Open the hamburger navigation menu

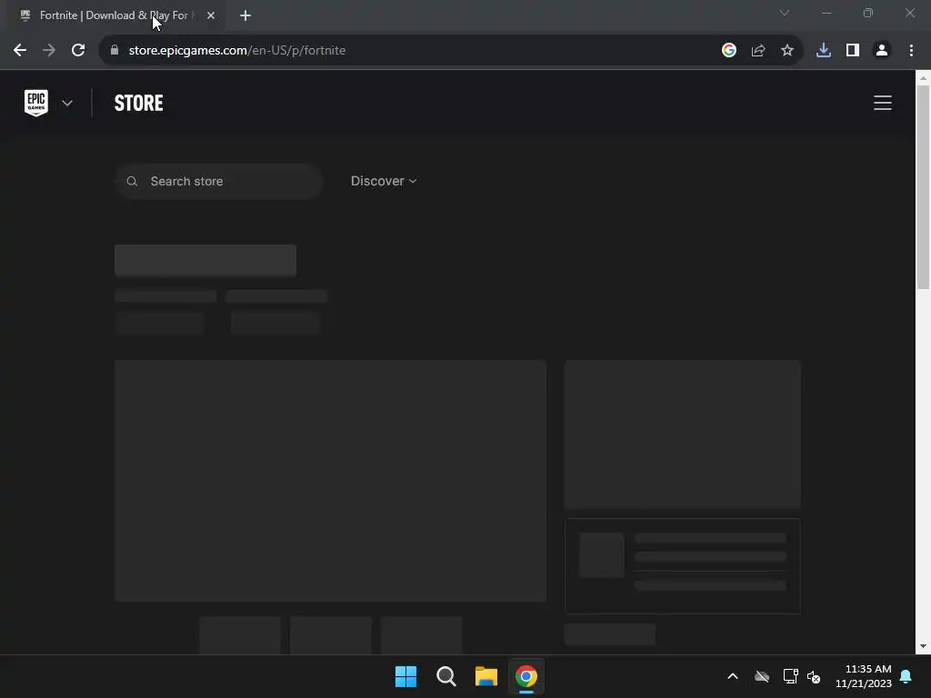(882, 103)
